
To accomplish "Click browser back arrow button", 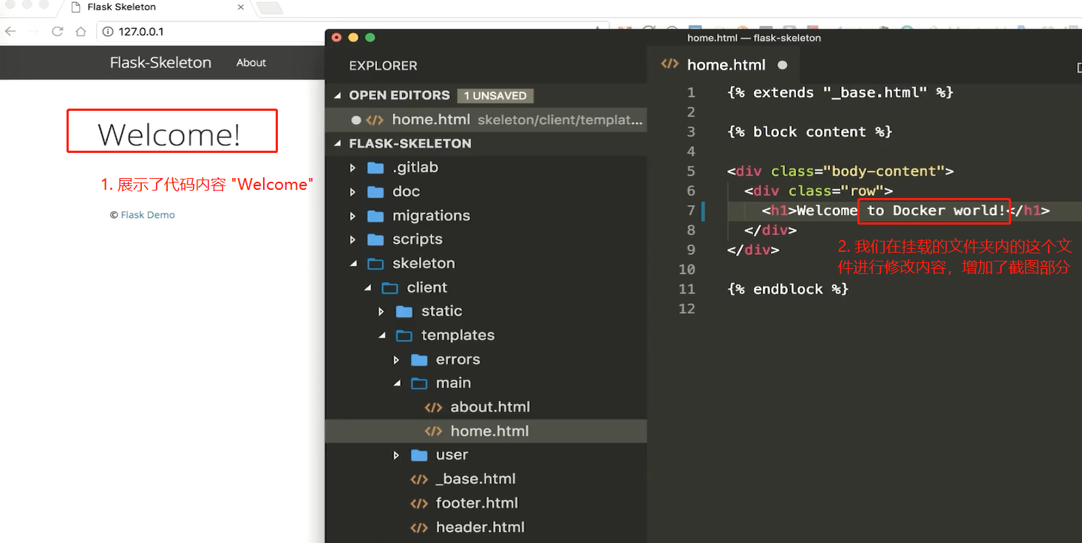I will click(10, 32).
